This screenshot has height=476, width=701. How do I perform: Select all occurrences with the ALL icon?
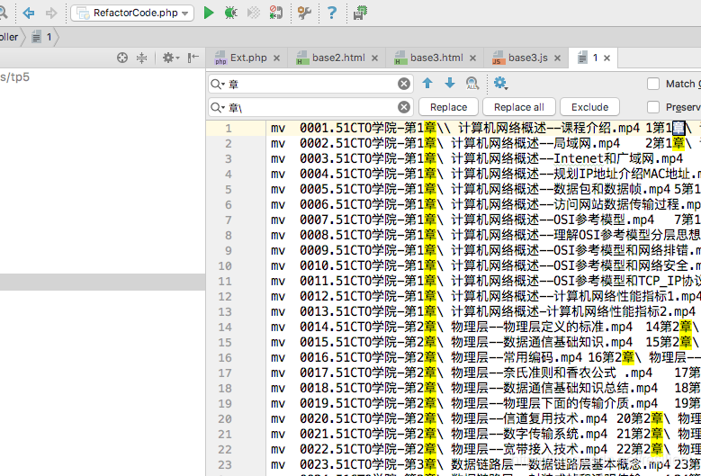pyautogui.click(x=472, y=83)
